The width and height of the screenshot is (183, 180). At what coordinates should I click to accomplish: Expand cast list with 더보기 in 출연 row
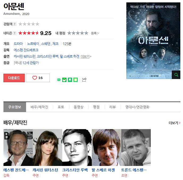(86, 56)
